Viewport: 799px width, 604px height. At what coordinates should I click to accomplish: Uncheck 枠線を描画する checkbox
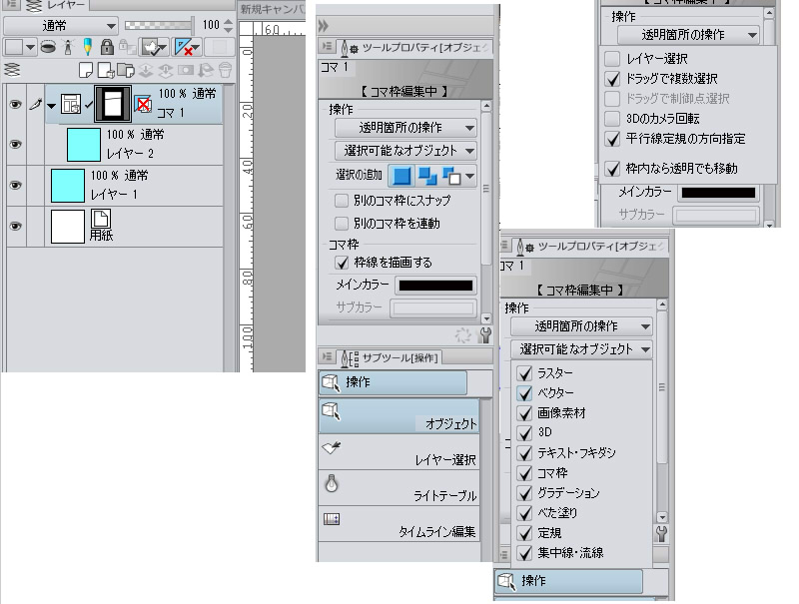(342, 263)
